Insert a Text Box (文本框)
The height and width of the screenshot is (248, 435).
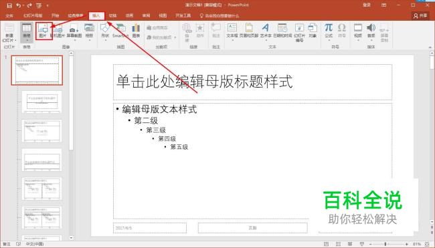tap(232, 31)
